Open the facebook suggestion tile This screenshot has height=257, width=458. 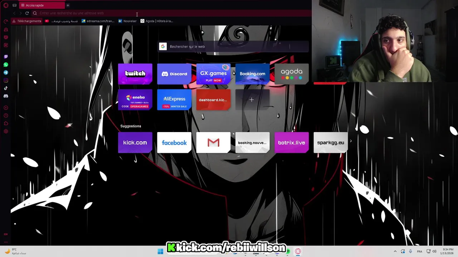click(x=174, y=142)
